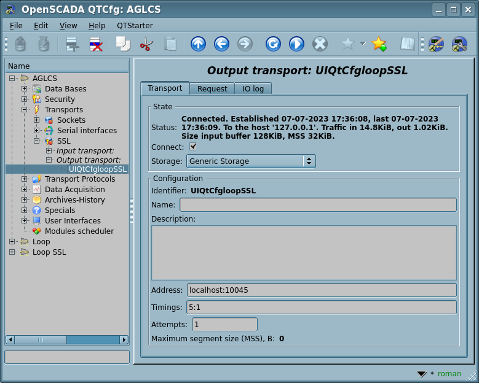Viewport: 479px width, 383px height.
Task: Expand the Data Acquisition node
Action: click(x=24, y=190)
